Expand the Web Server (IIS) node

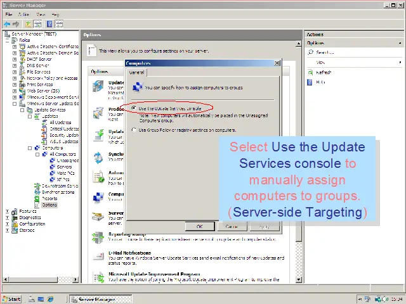click(15, 91)
